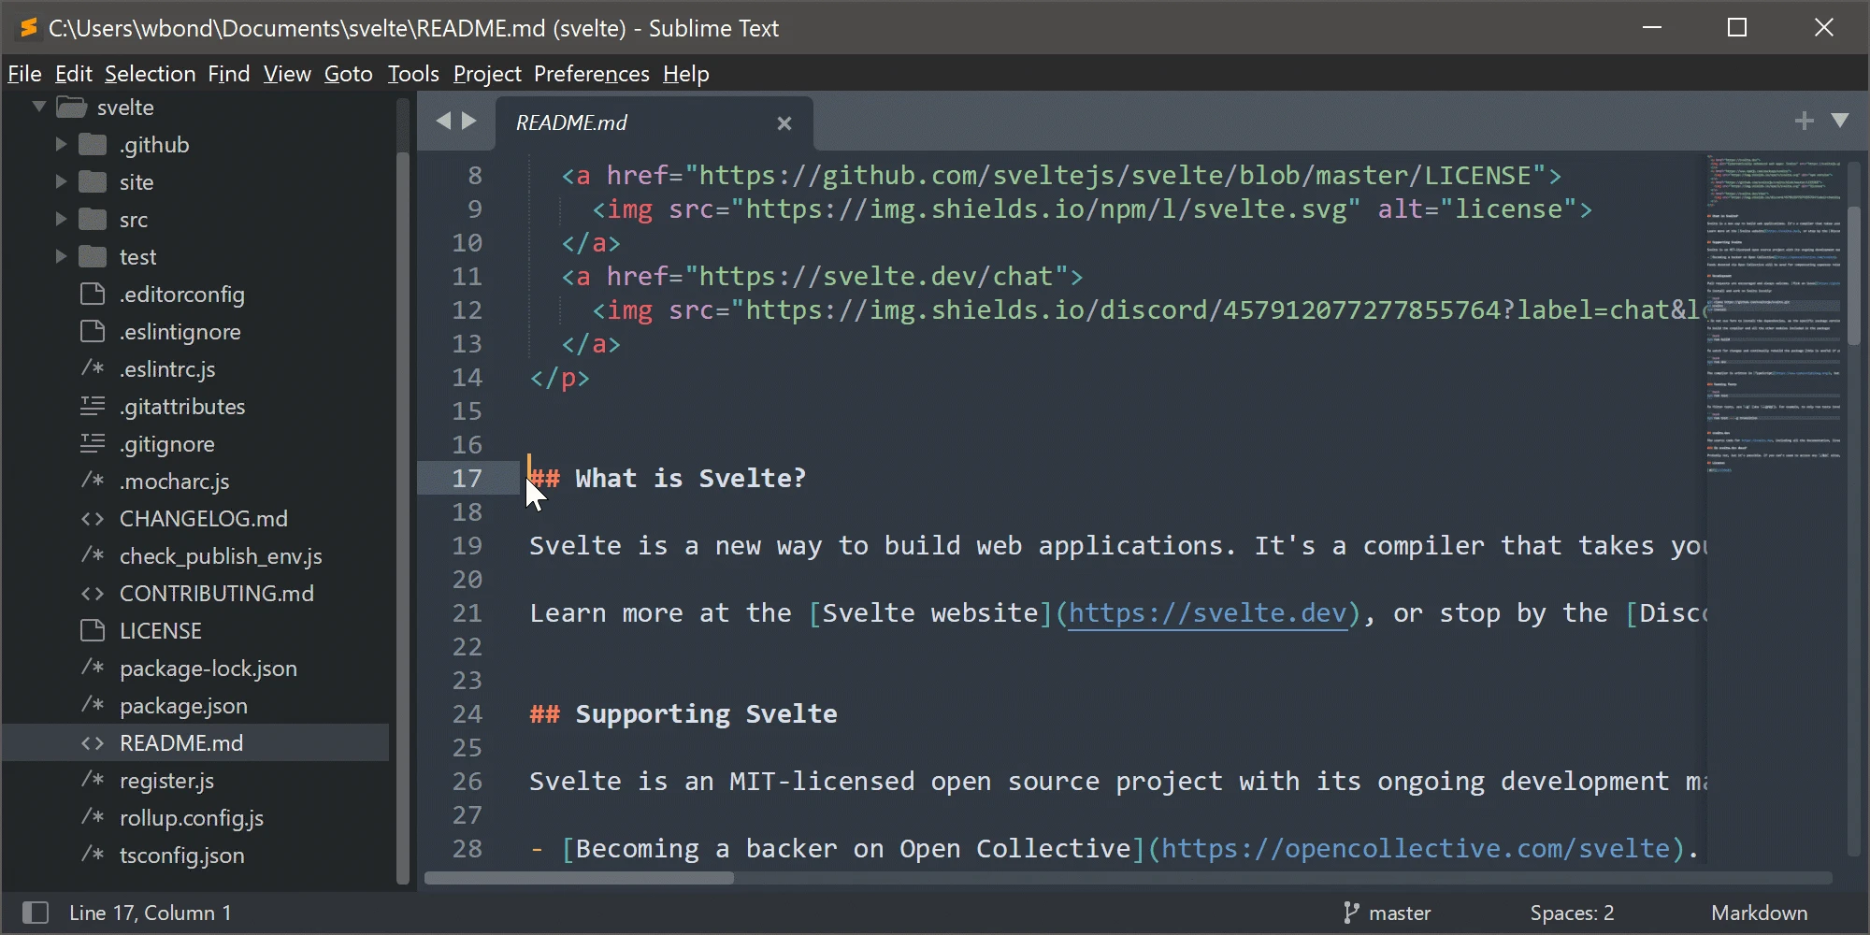Click the git branch icon beside master
The image size is (1870, 935).
[x=1350, y=913]
